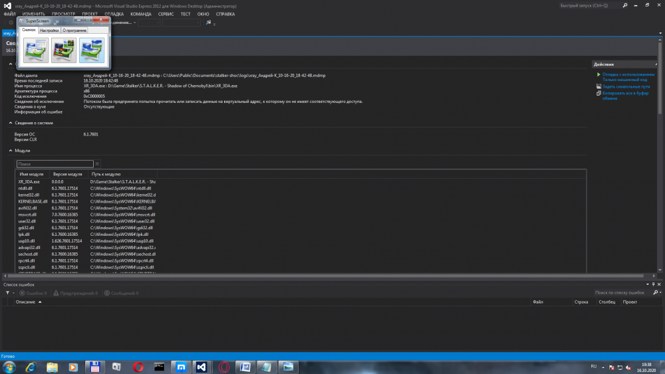Toggle the Предупреждений 0 warnings filter

75,293
